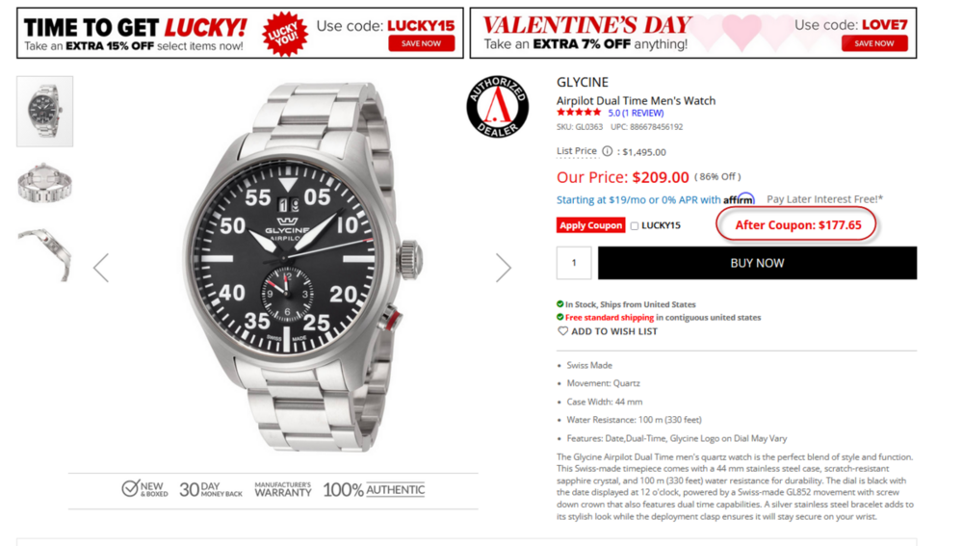The height and width of the screenshot is (546, 963).
Task: Click the Apply Coupon button
Action: [x=591, y=225]
